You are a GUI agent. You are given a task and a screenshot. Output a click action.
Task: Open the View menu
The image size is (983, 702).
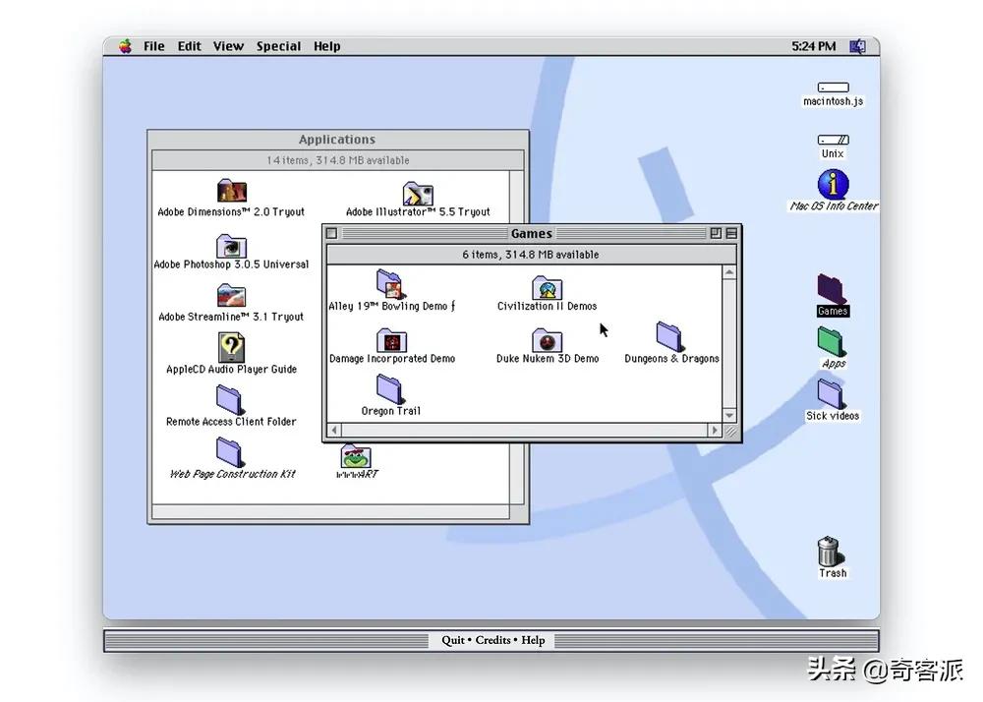click(228, 46)
